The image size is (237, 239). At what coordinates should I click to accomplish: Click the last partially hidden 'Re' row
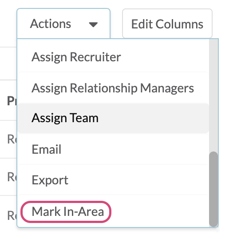[12, 215]
